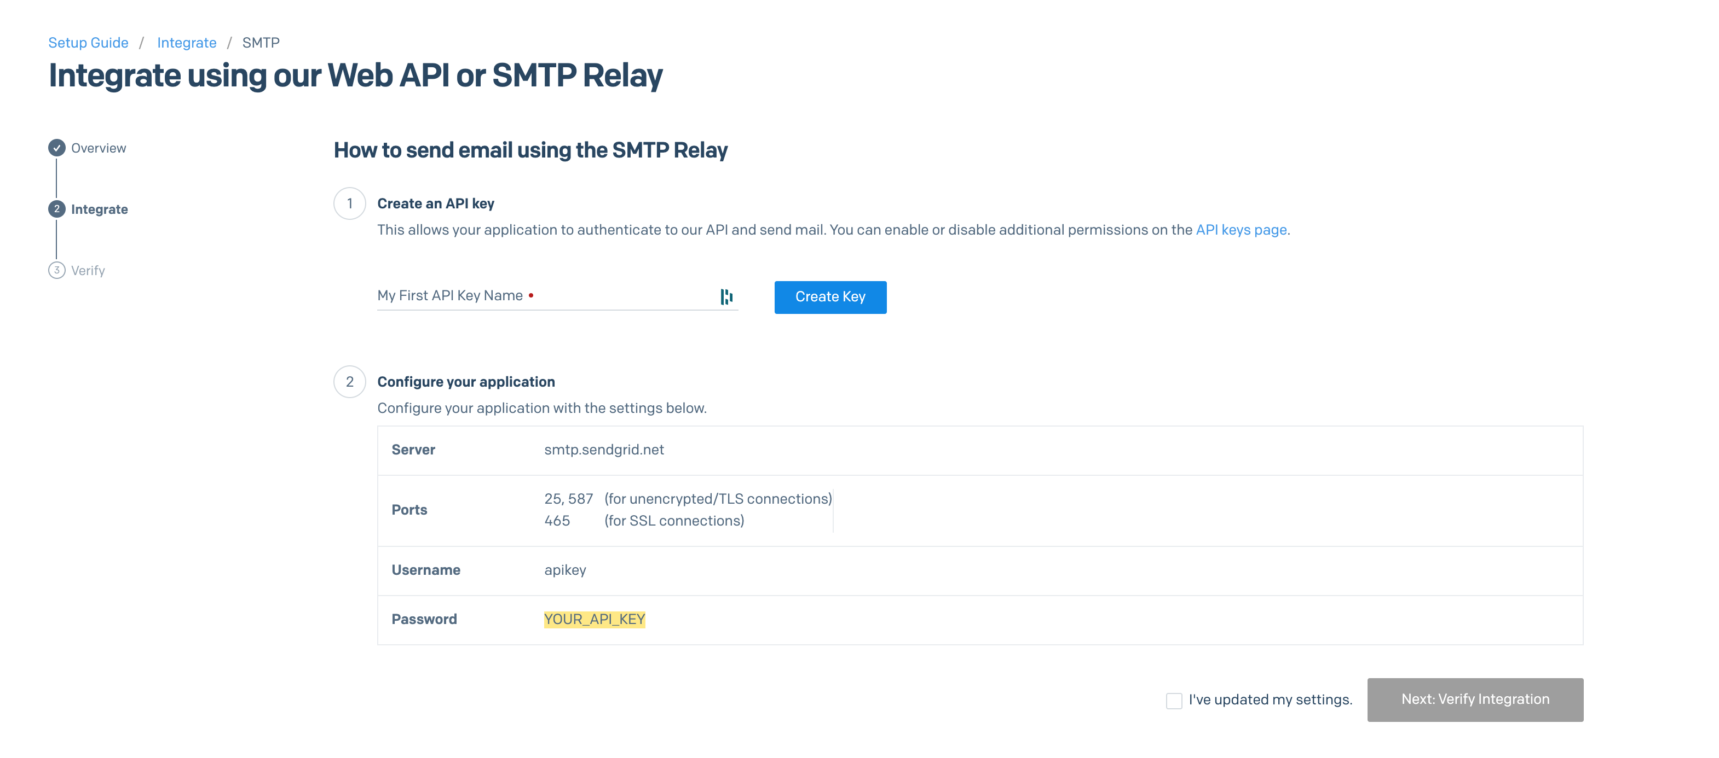Image resolution: width=1719 pixels, height=758 pixels.
Task: Select the apikey username value
Action: [x=565, y=570]
